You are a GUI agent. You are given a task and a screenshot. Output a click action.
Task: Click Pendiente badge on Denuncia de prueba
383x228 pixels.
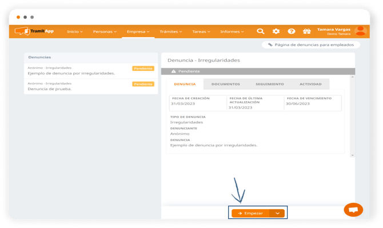tap(143, 84)
